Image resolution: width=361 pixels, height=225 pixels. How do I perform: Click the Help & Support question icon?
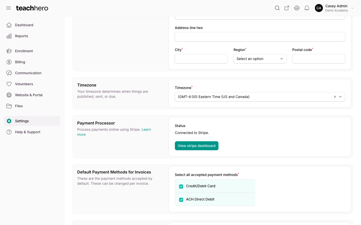pos(9,132)
